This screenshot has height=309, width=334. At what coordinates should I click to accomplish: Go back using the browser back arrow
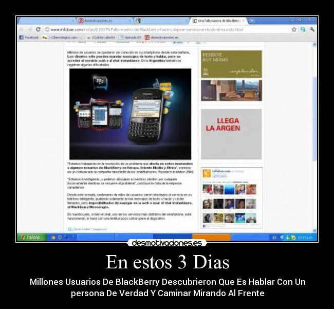[x=22, y=29]
